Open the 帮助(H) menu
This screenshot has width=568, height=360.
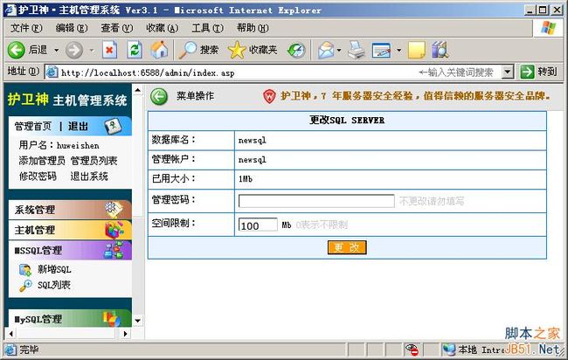[253, 28]
